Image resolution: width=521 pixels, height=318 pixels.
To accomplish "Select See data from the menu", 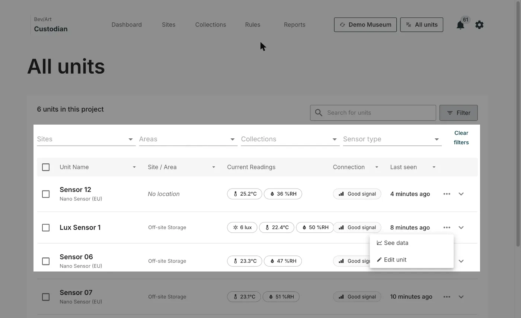I will (x=412, y=243).
